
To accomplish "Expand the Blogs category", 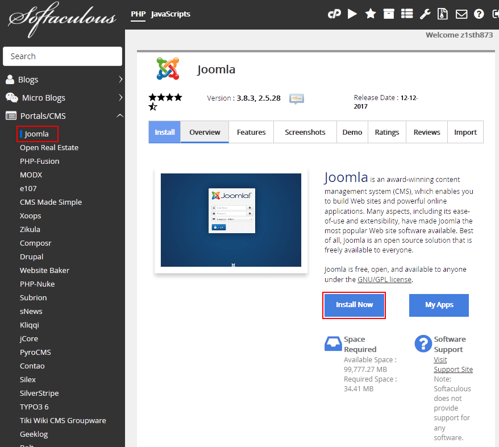I will (x=63, y=80).
